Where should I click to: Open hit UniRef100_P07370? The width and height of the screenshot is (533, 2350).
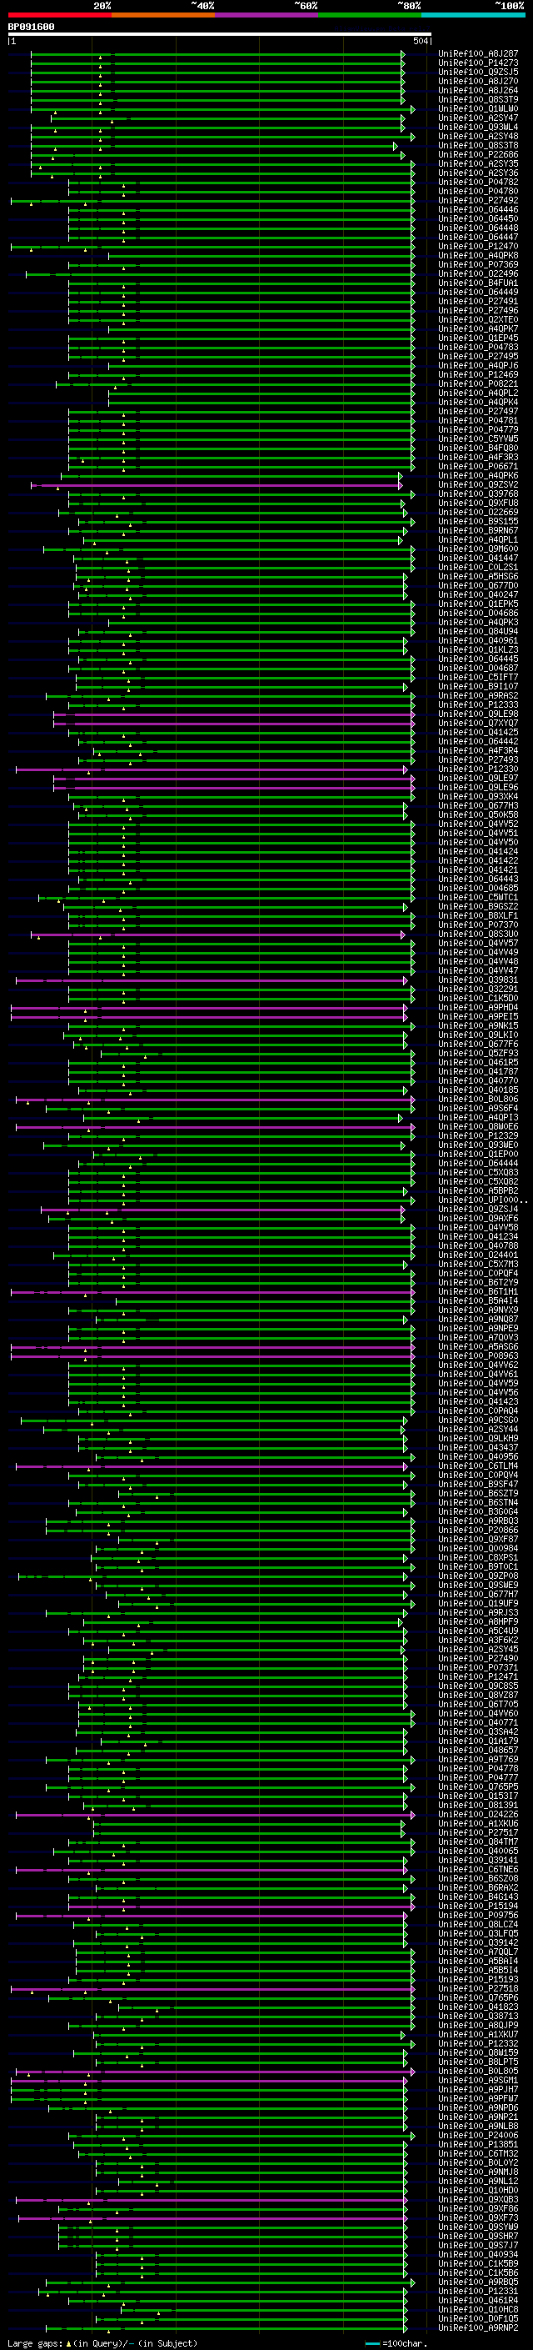(478, 925)
